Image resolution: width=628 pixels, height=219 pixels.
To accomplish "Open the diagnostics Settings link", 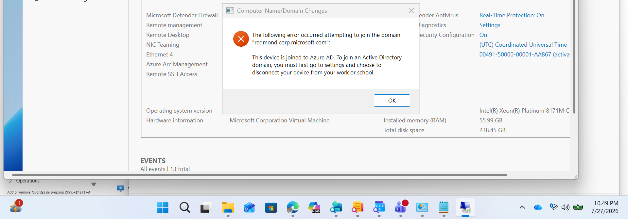I will click(x=490, y=25).
